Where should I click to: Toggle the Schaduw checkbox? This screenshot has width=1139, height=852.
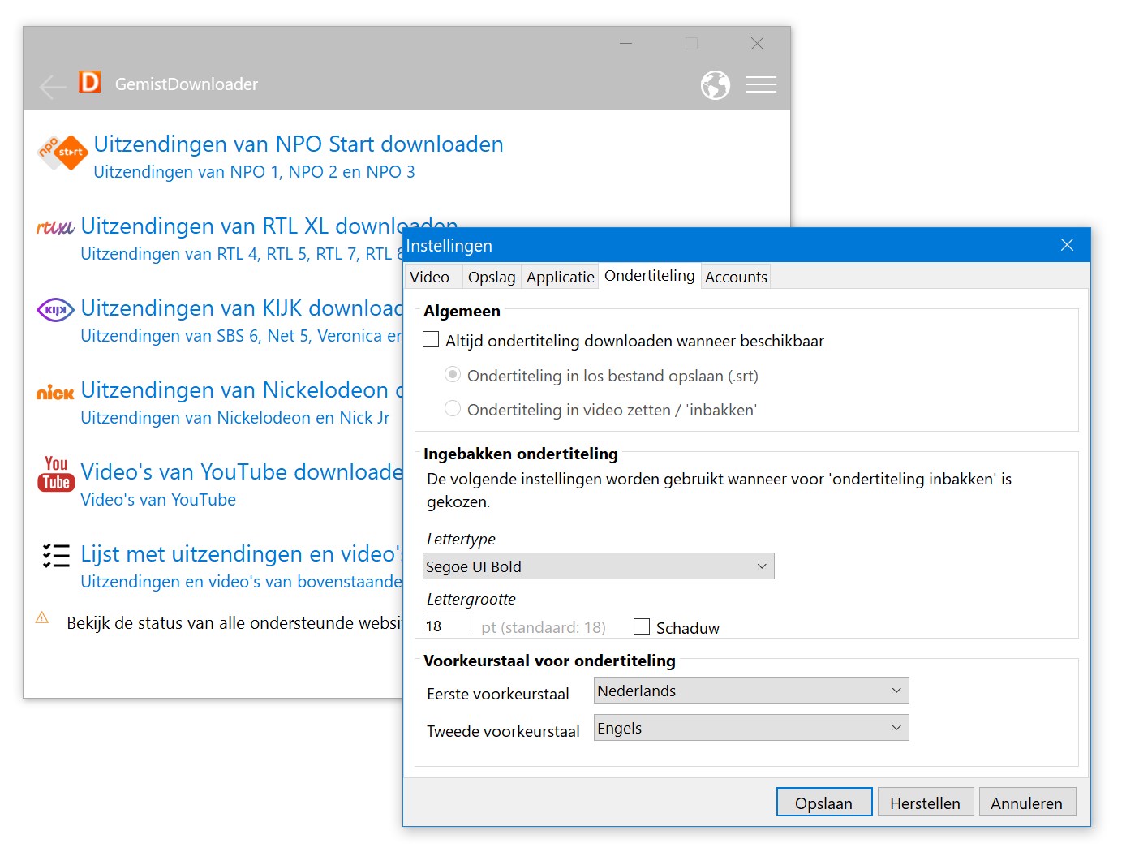pyautogui.click(x=642, y=626)
